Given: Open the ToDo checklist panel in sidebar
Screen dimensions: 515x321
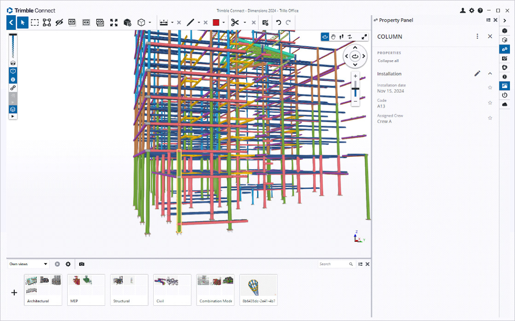Looking at the screenshot, I should point(505,58).
